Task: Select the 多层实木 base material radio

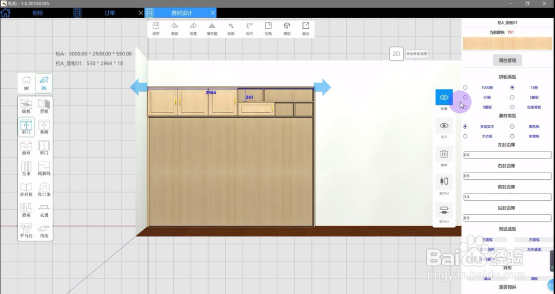Action: (465, 126)
